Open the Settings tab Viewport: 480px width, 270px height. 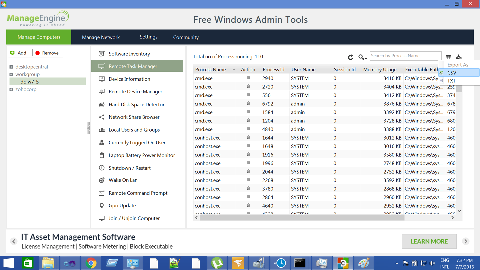148,37
